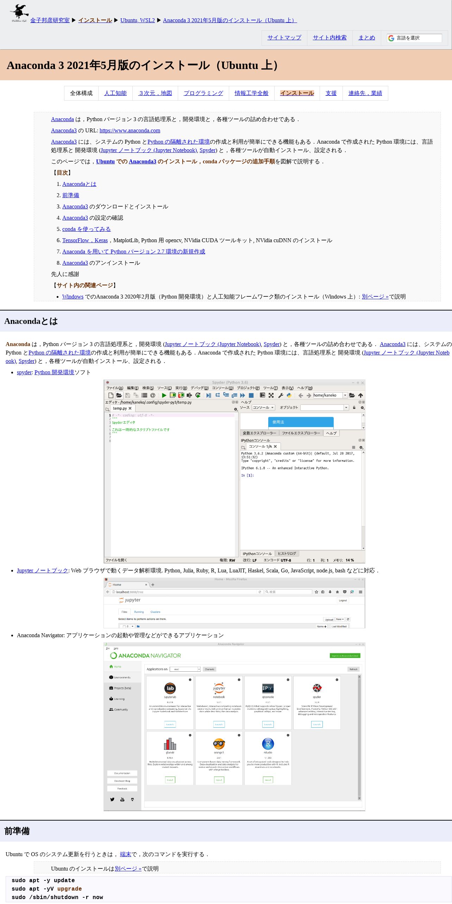The image size is (452, 904).
Task: Jump to contents item 前準備
Action: [x=71, y=195]
